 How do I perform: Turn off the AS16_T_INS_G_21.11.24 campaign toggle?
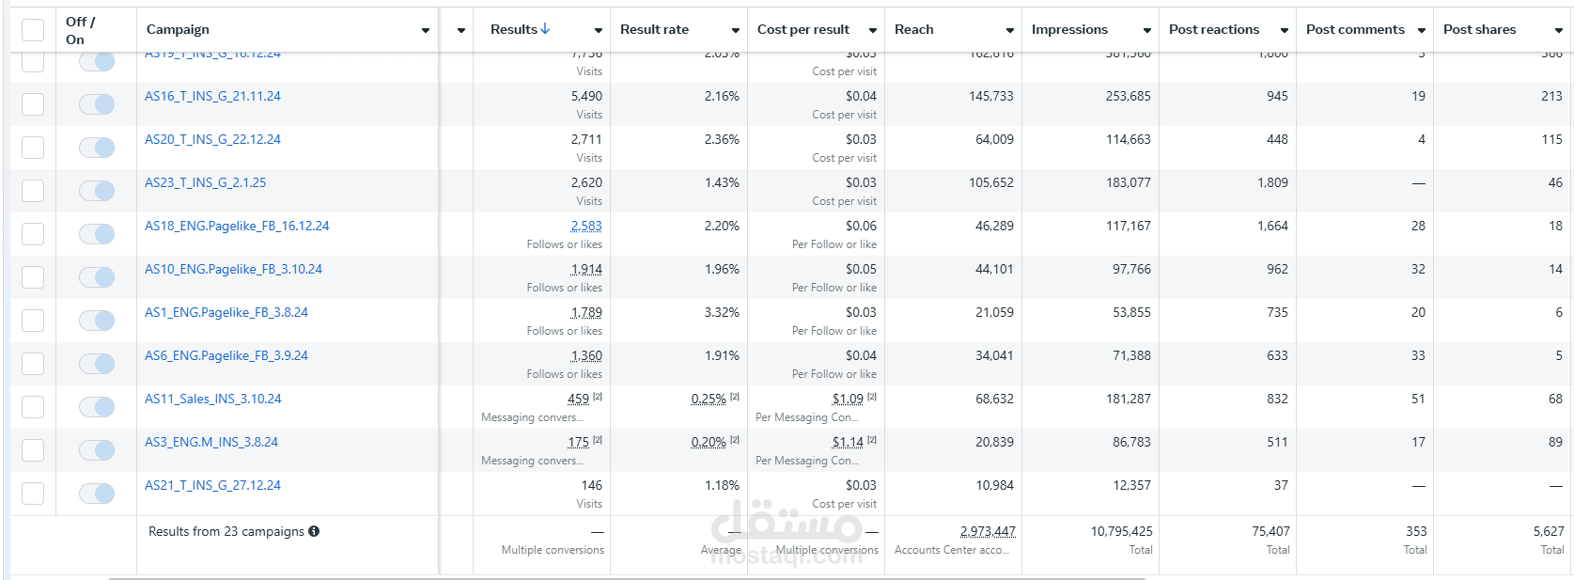tap(97, 104)
